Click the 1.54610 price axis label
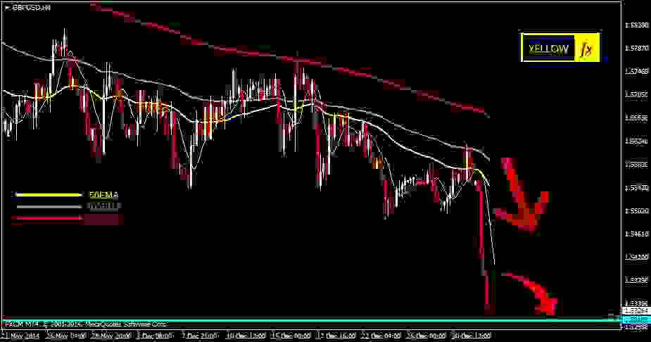This screenshot has height=342, width=651. tap(636, 234)
